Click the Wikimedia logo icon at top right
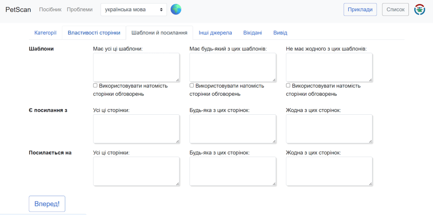The height and width of the screenshot is (215, 433). [x=419, y=9]
